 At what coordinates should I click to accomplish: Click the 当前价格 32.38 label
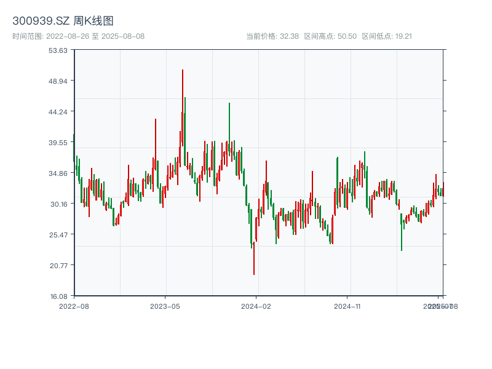(272, 36)
